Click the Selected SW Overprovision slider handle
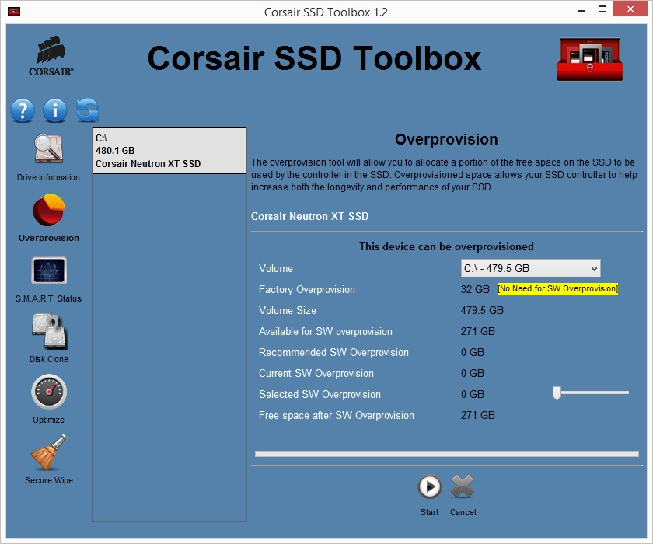653x544 pixels. click(557, 393)
